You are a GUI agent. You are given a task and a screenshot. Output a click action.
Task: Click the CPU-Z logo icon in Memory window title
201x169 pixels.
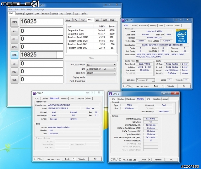(x=110, y=94)
